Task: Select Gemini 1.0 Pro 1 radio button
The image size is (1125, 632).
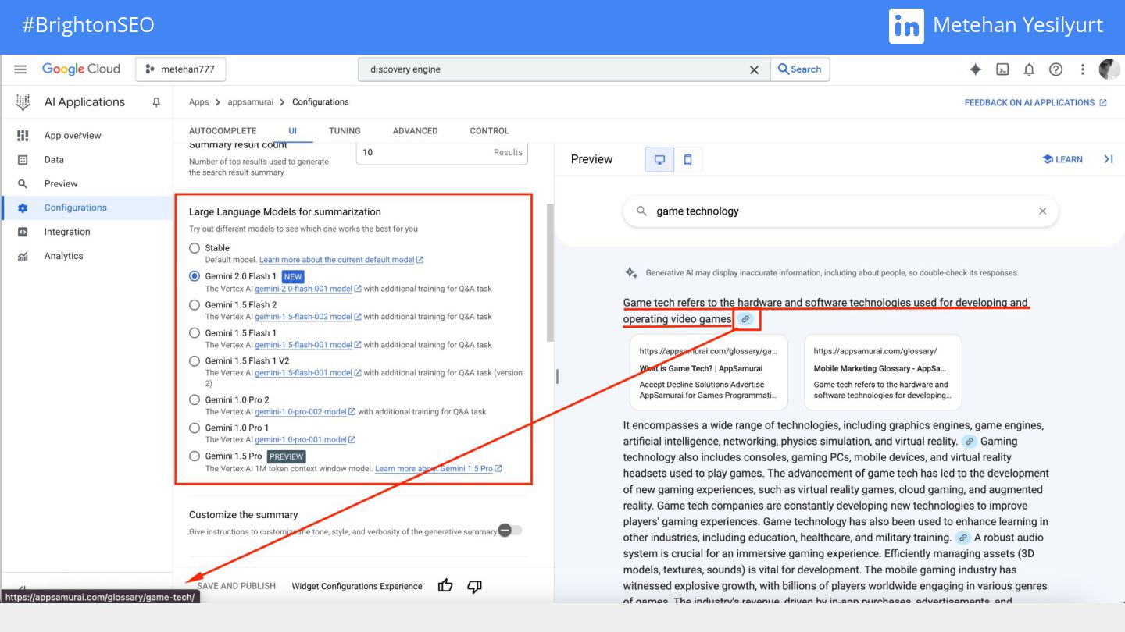Action: (x=195, y=428)
